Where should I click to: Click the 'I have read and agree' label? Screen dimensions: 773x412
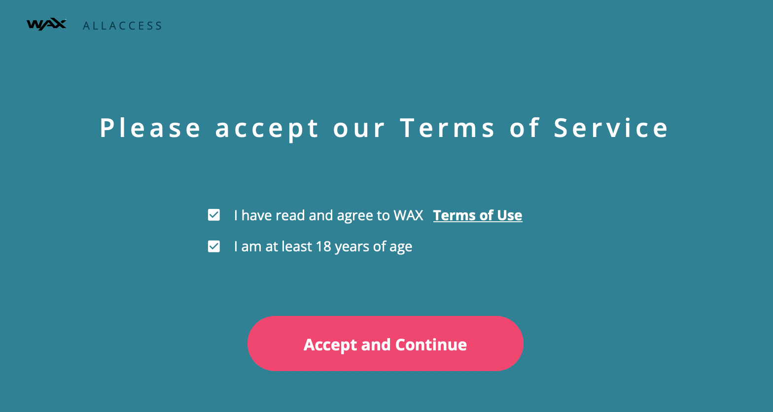tap(328, 215)
